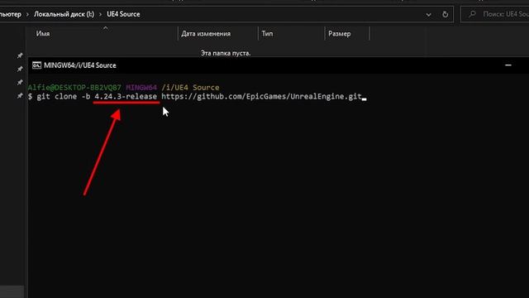The image size is (529, 298).
Task: Sort files by 'Размер' column
Action: tap(340, 34)
